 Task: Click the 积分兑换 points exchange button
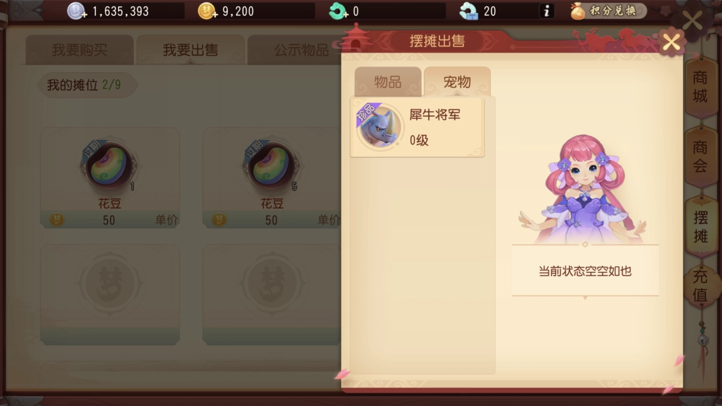(x=608, y=11)
